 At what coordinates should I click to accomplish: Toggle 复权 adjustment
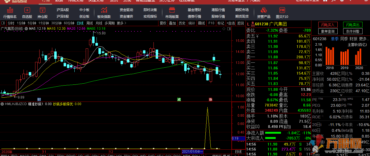click(163, 23)
